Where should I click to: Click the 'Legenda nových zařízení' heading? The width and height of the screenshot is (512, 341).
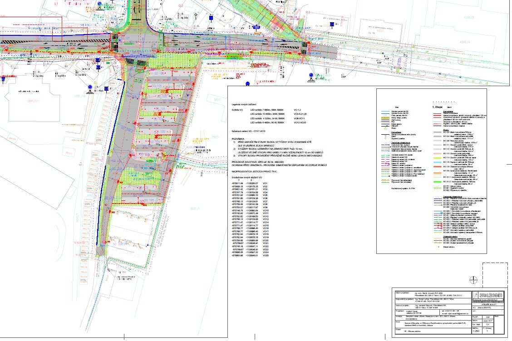[247, 104]
